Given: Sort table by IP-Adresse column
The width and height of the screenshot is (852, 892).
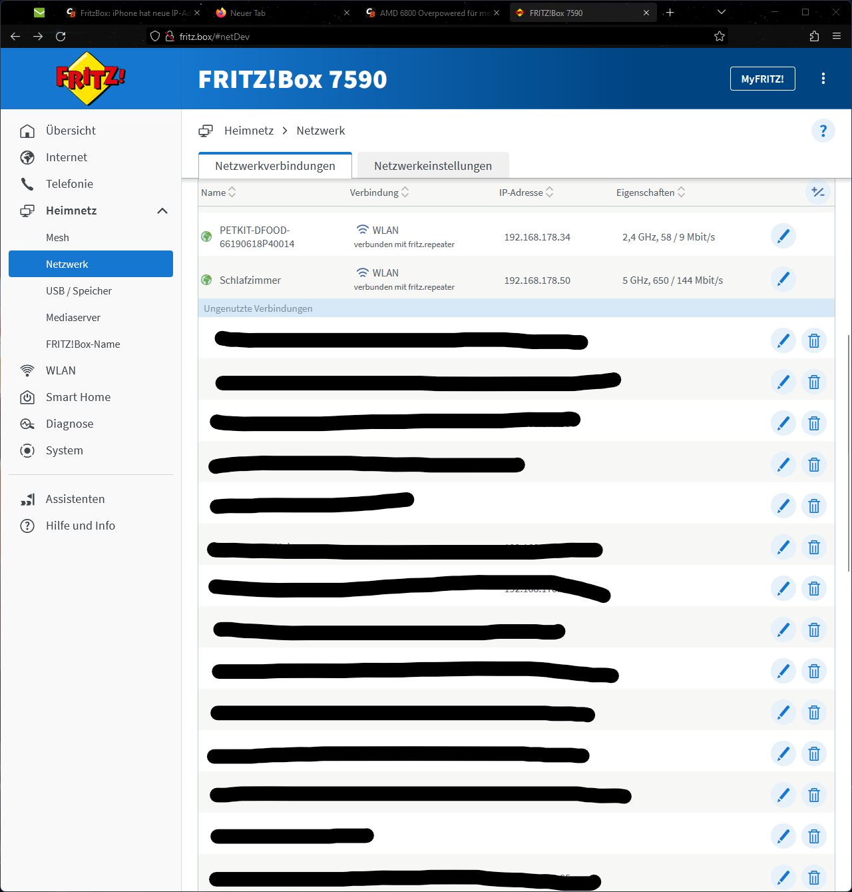Looking at the screenshot, I should pos(526,193).
